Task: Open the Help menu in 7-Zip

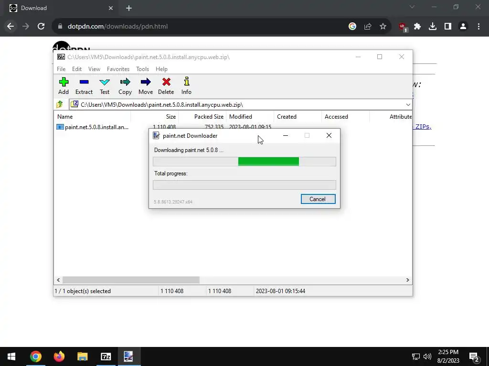Action: pyautogui.click(x=161, y=69)
